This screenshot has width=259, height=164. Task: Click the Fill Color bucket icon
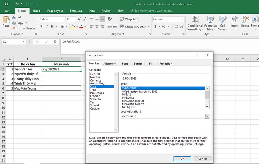[x=73, y=27]
